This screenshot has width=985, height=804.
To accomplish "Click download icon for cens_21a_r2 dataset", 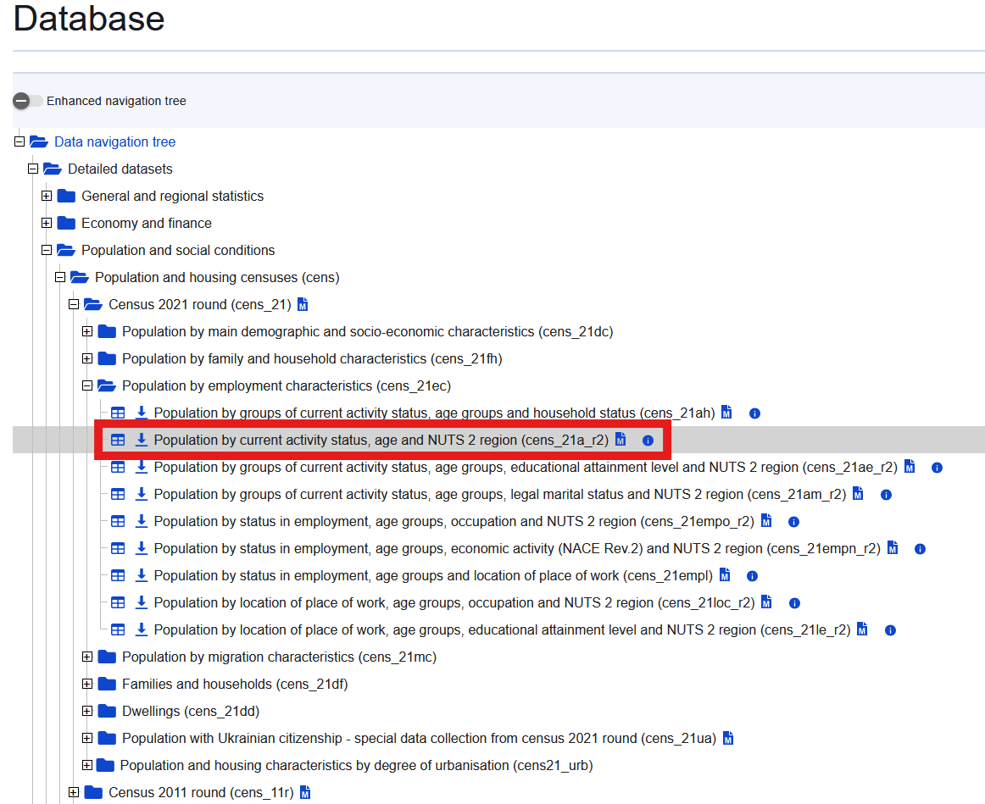I will click(x=142, y=440).
